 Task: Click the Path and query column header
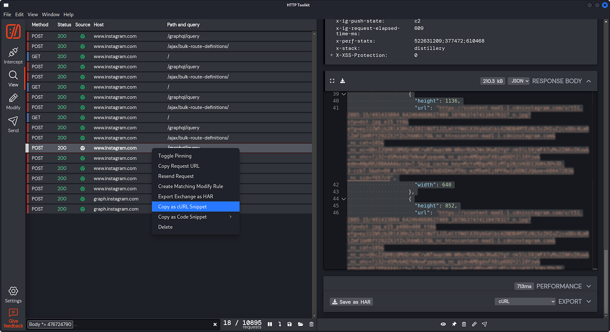[183, 25]
